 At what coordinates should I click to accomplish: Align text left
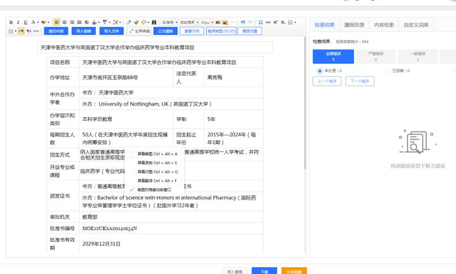(57, 22)
